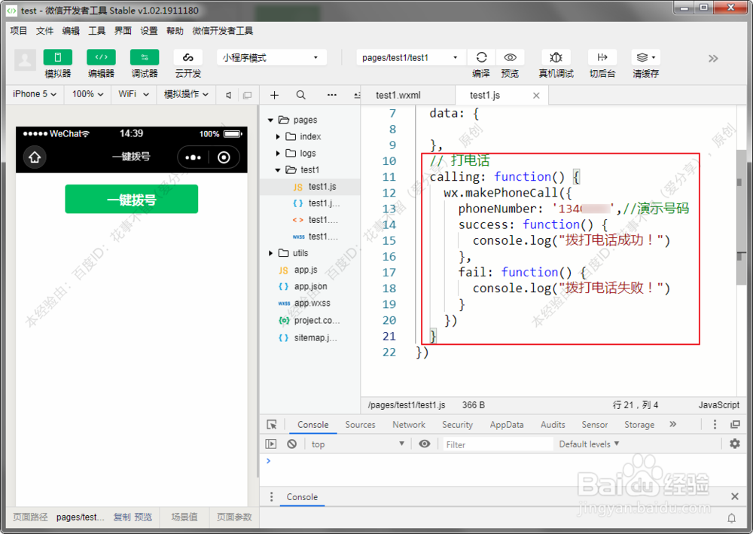Click the console Filter input field
The width and height of the screenshot is (753, 534).
[x=498, y=444]
